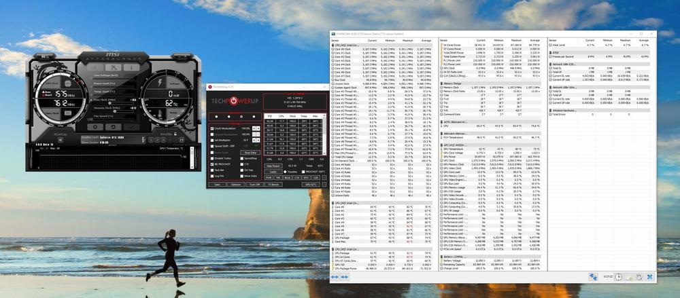Click TS Bench button in ThrottleStop

273,184
